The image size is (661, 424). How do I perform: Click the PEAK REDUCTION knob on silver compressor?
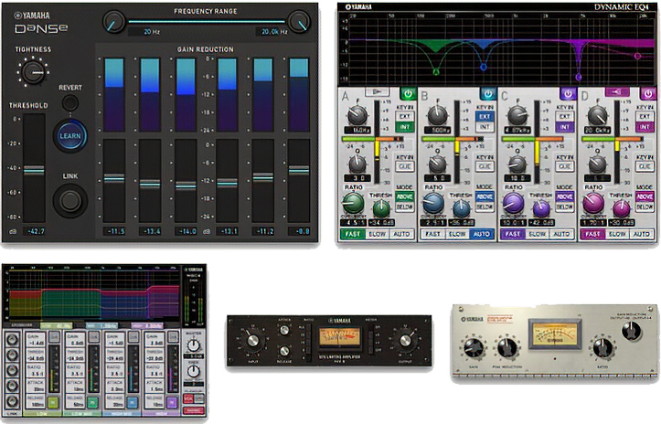[x=507, y=348]
